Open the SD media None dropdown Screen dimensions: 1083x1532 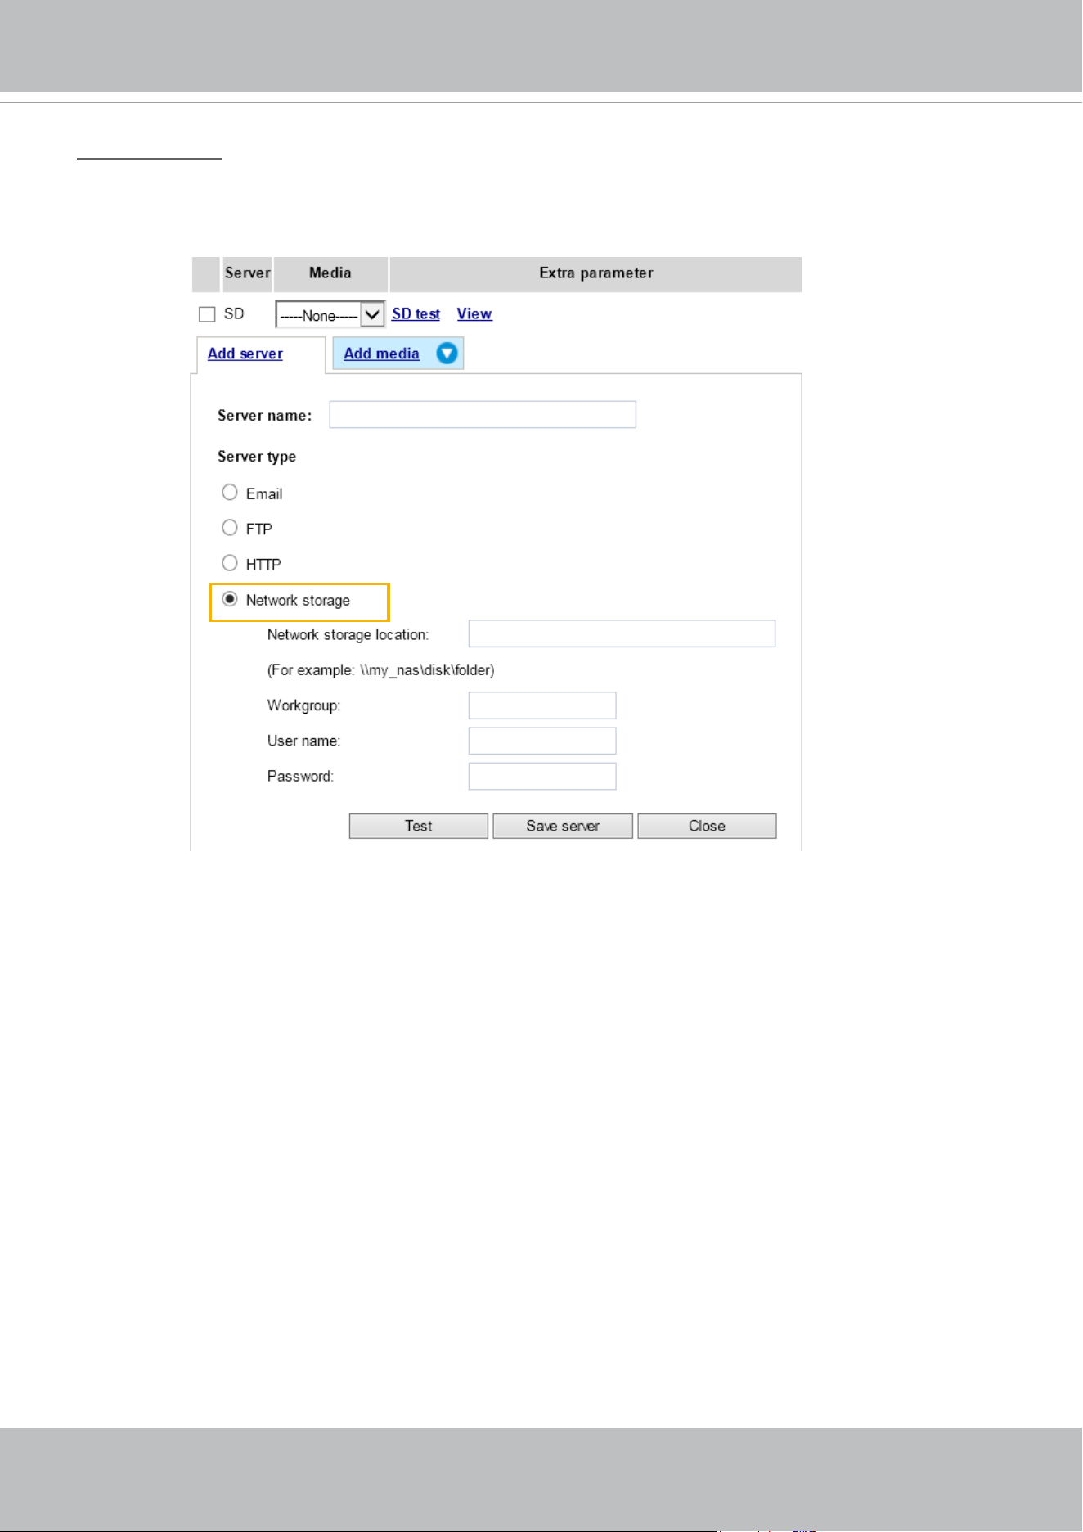tap(330, 314)
